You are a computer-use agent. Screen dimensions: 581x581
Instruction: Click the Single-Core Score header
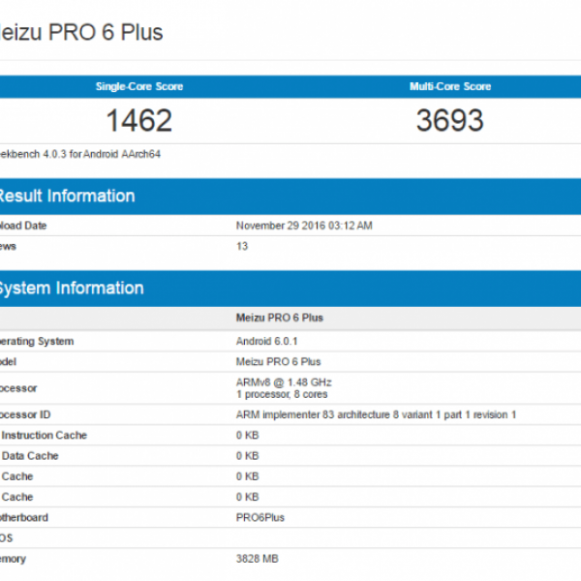coord(139,86)
